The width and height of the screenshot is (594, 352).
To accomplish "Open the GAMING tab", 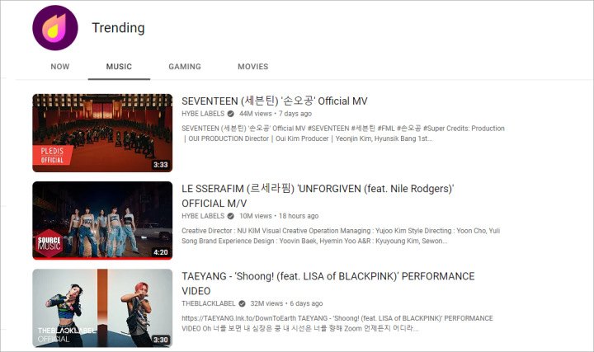I will tap(185, 67).
